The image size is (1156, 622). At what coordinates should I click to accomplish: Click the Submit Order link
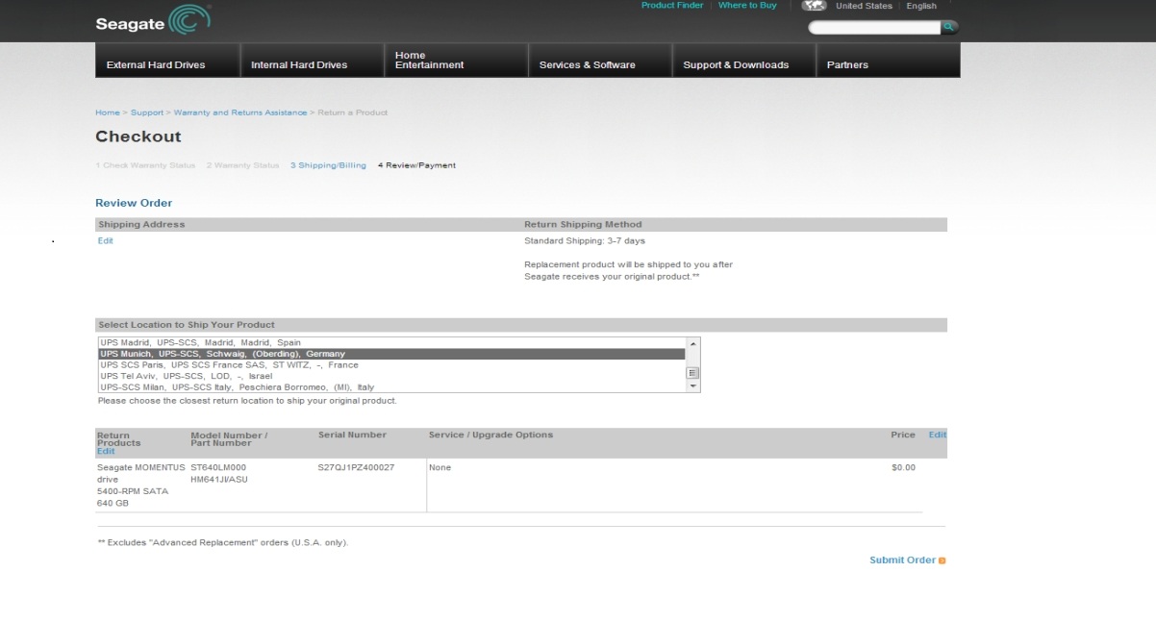[x=902, y=560]
